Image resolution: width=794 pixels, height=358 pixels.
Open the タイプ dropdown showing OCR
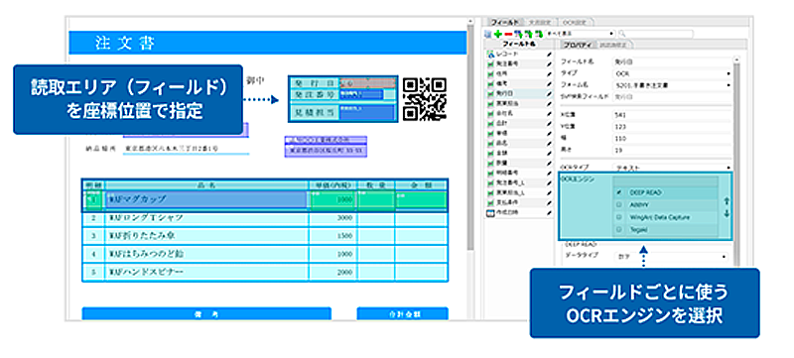[672, 73]
